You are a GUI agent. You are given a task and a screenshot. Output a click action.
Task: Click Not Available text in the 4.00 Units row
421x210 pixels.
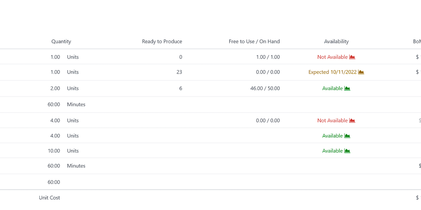coord(332,121)
